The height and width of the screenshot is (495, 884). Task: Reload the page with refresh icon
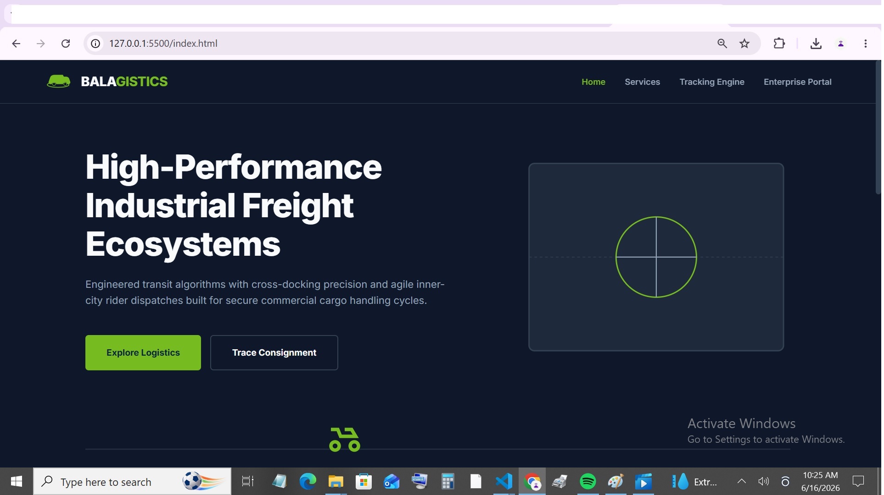[66, 44]
